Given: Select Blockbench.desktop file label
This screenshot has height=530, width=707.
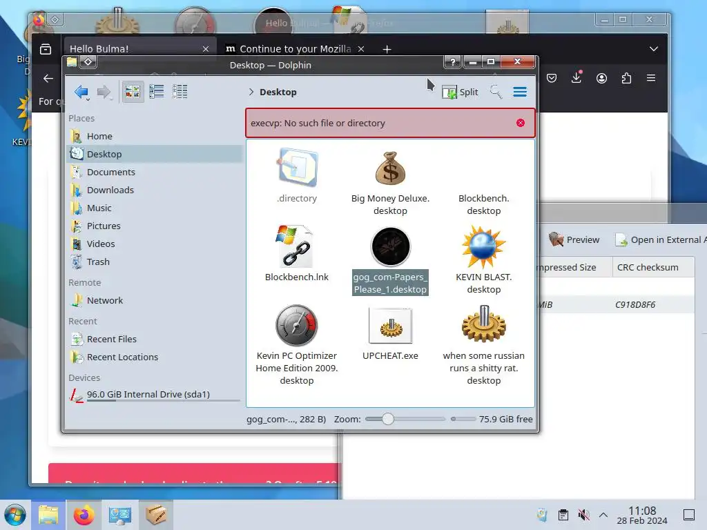Looking at the screenshot, I should (483, 204).
